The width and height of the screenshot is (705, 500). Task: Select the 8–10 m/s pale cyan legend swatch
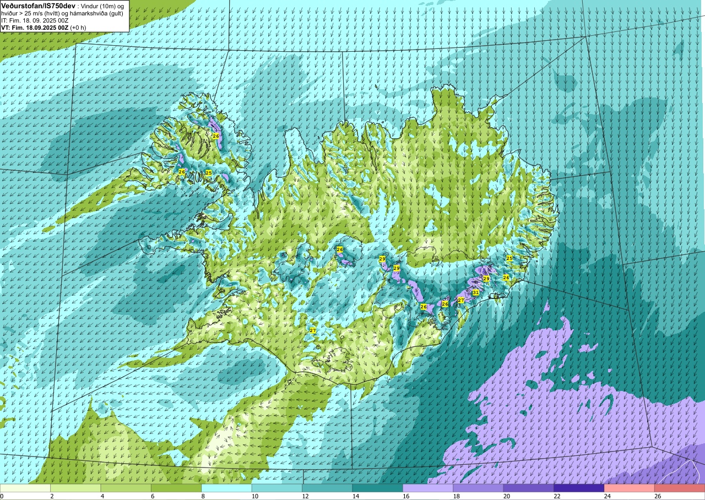(226, 488)
